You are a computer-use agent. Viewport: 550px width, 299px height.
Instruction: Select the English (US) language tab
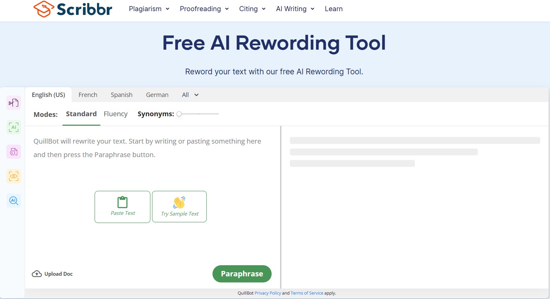48,95
